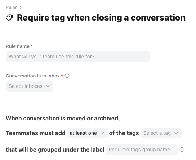Focus the Rule name text field
Viewport: 196px width, 160px height.
click(x=78, y=57)
